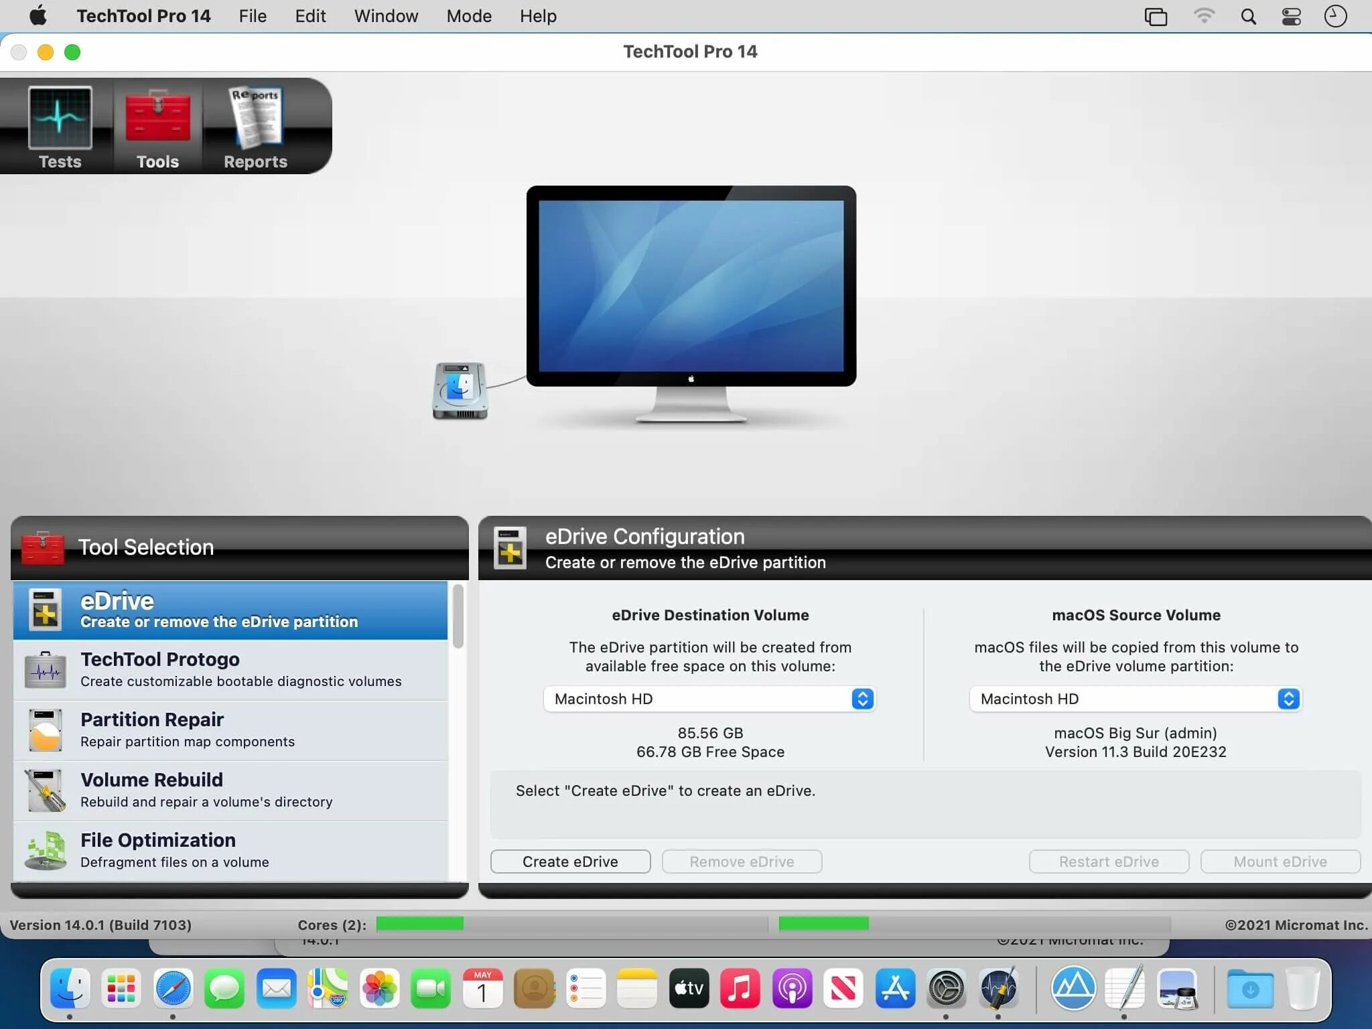Click the Spotlight search icon
1372x1029 pixels.
pos(1248,16)
